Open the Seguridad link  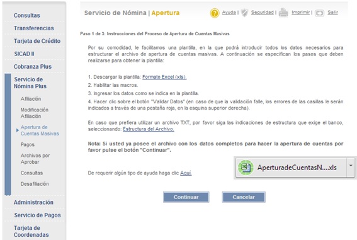point(263,13)
